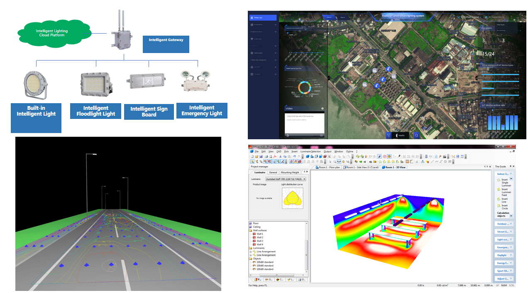Select the Pan hand tool in DIALux toolbar
This screenshot has width=528, height=293.
[x=343, y=162]
